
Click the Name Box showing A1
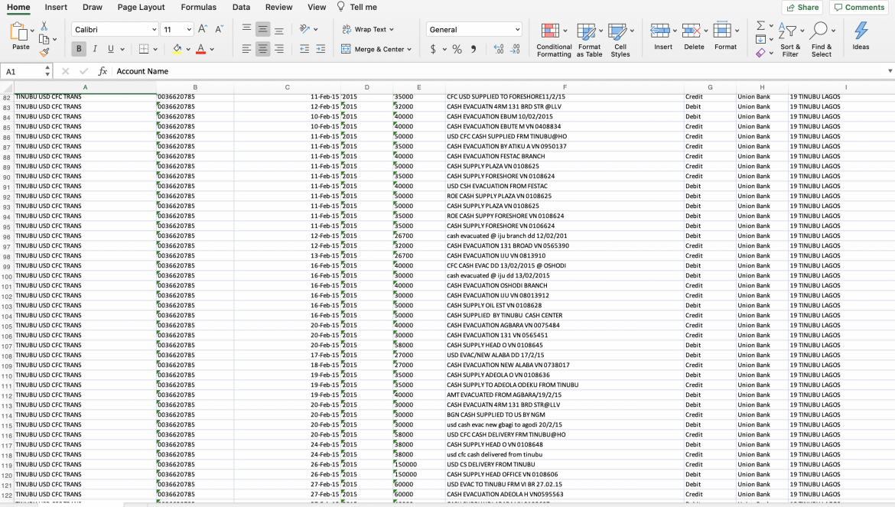coord(22,71)
